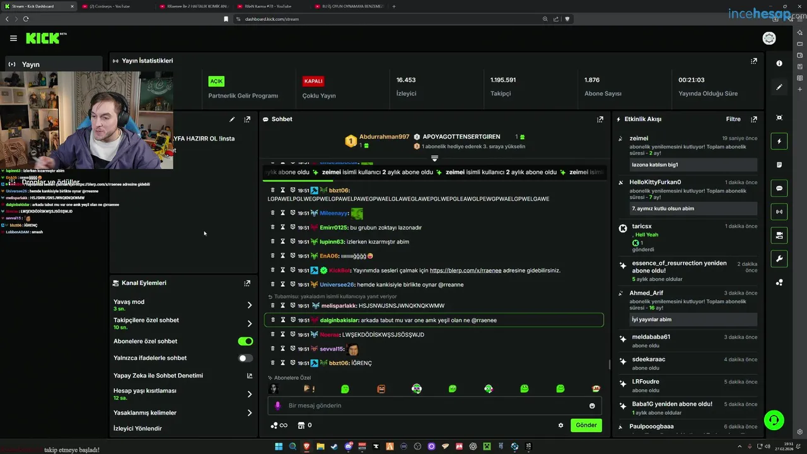Click the green headset support button

coord(774,419)
